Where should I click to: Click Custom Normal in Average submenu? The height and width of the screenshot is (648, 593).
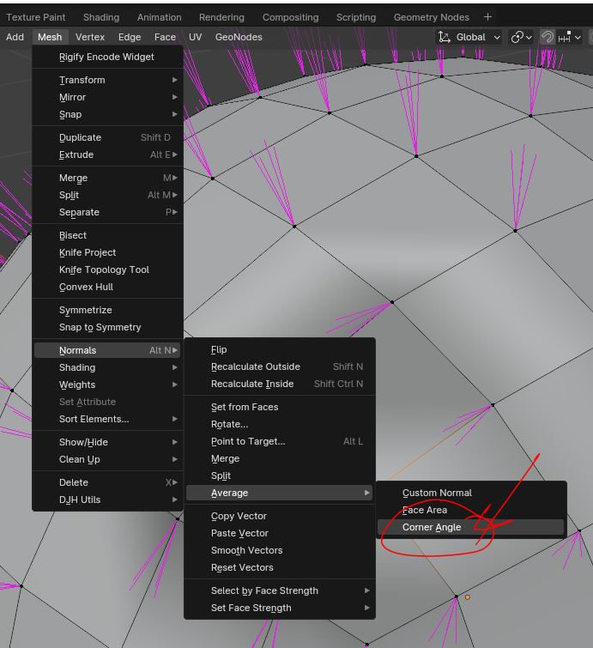tap(437, 493)
